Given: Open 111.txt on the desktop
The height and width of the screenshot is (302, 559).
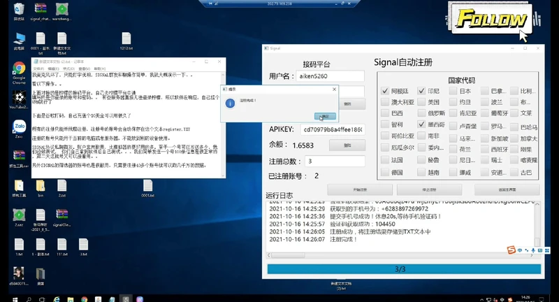Looking at the screenshot, I should coord(61,247).
